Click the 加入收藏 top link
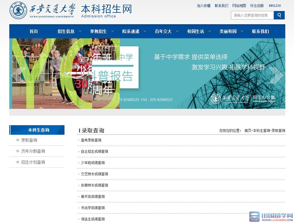 [204, 6]
